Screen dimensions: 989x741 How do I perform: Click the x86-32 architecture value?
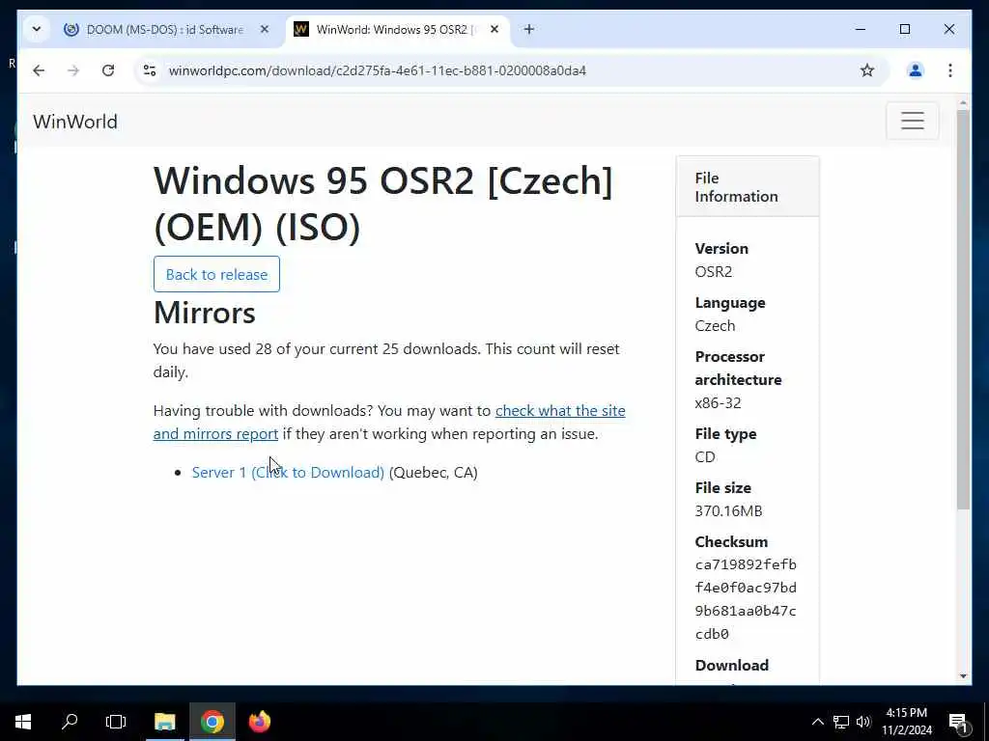coord(718,403)
